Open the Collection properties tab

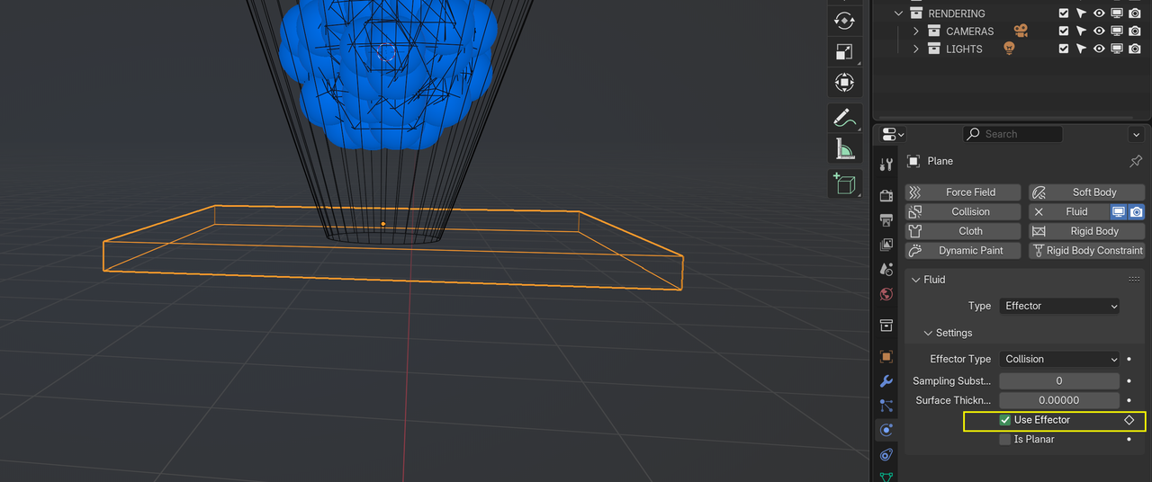[x=886, y=326]
